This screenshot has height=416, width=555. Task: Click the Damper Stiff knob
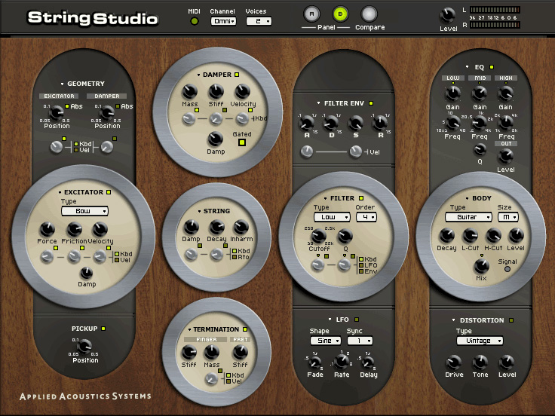216,92
